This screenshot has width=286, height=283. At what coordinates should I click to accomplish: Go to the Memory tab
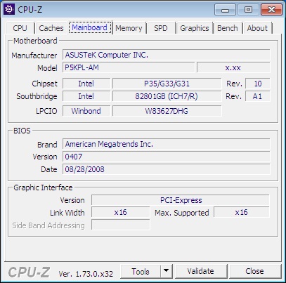[x=129, y=28]
